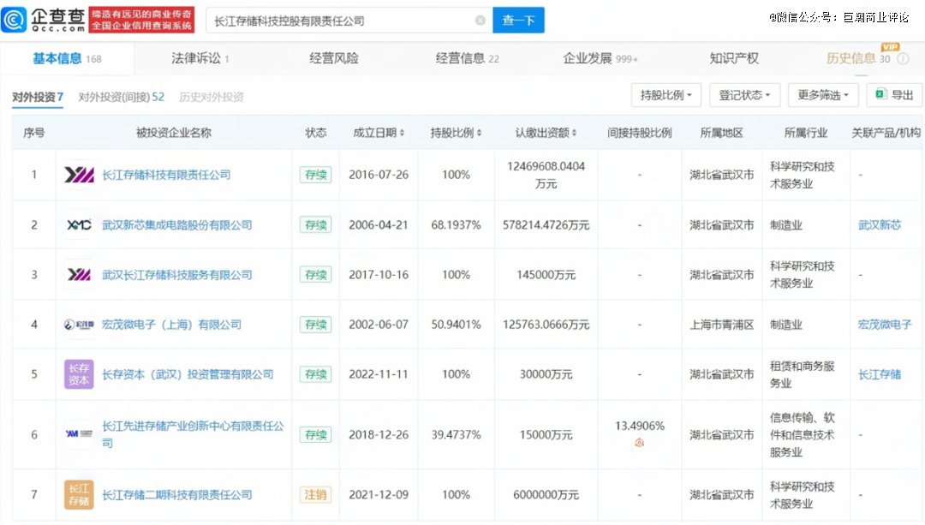Select the 对外投资(间接) 52 sub-tab
The width and height of the screenshot is (925, 525).
click(x=122, y=97)
